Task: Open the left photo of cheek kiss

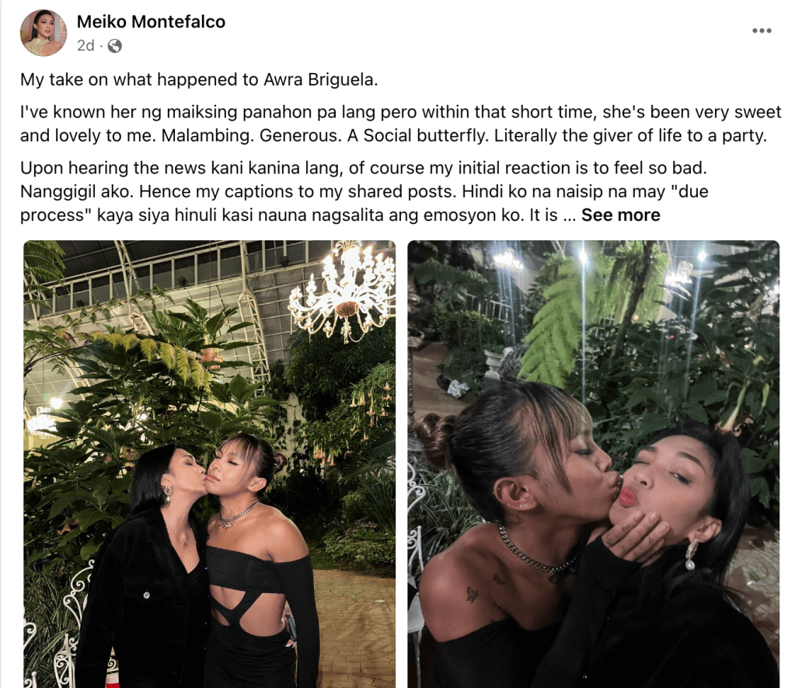Action: tap(209, 464)
